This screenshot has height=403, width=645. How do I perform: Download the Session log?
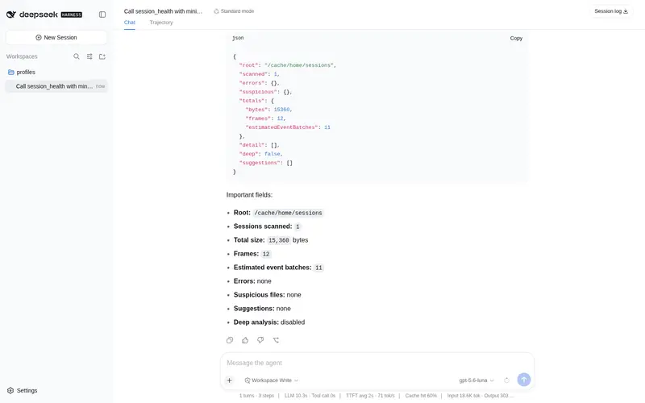click(611, 11)
